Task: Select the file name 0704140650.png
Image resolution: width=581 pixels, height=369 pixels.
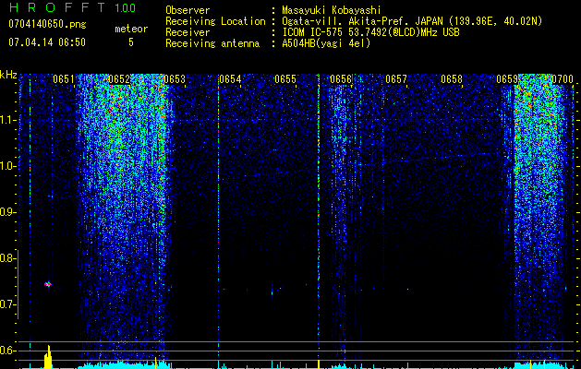Action: pos(47,24)
